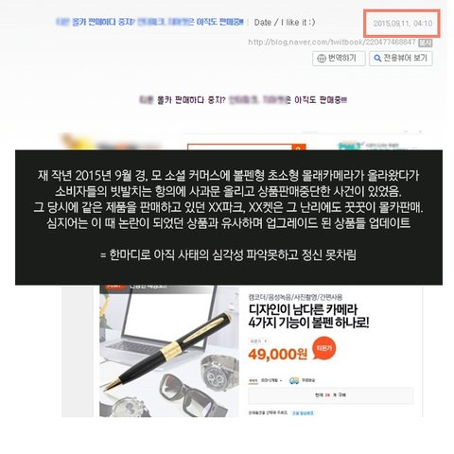Click the orange-bordered search input field
This screenshot has height=454, width=454.
[239, 148]
